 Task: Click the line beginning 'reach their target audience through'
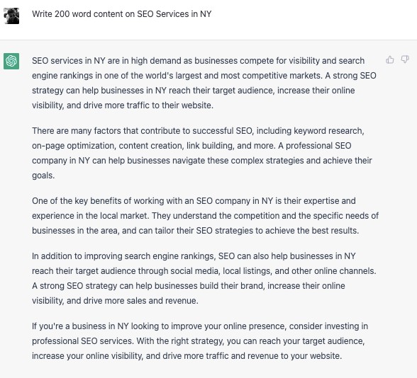click(204, 271)
